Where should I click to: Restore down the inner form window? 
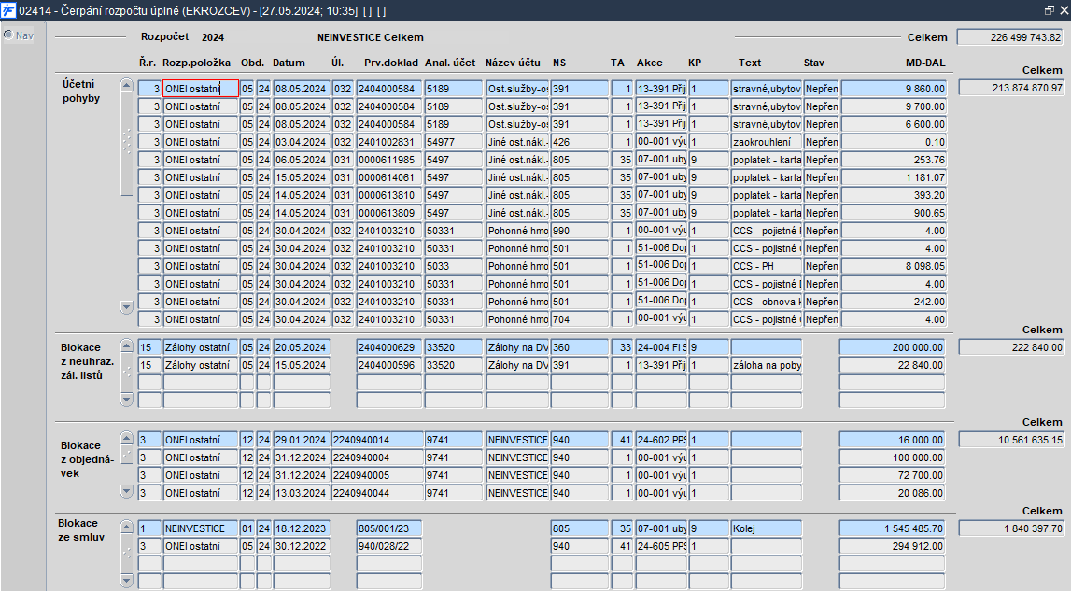tap(1050, 10)
